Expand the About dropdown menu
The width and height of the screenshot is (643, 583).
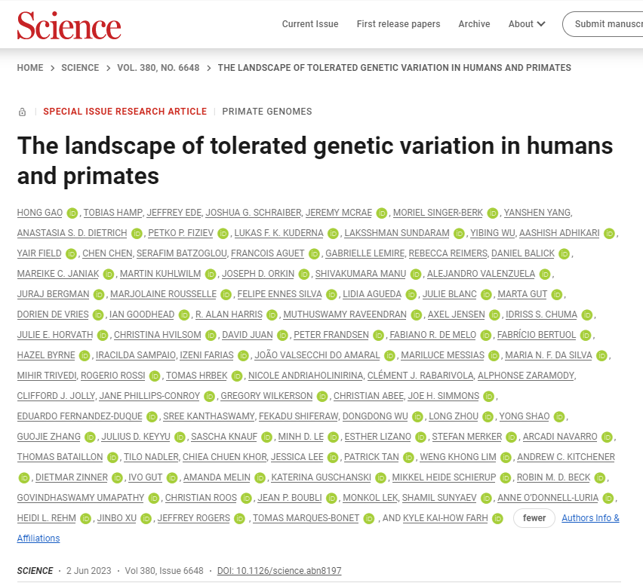tap(526, 24)
